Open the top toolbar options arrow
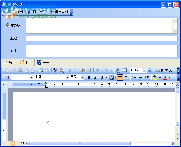 pos(72,12)
